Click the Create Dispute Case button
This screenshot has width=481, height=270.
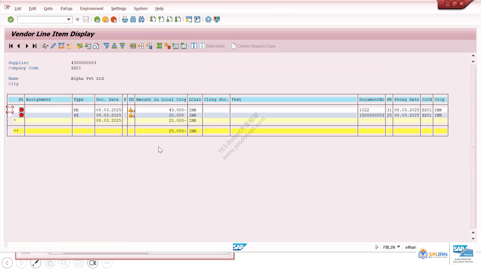254,46
